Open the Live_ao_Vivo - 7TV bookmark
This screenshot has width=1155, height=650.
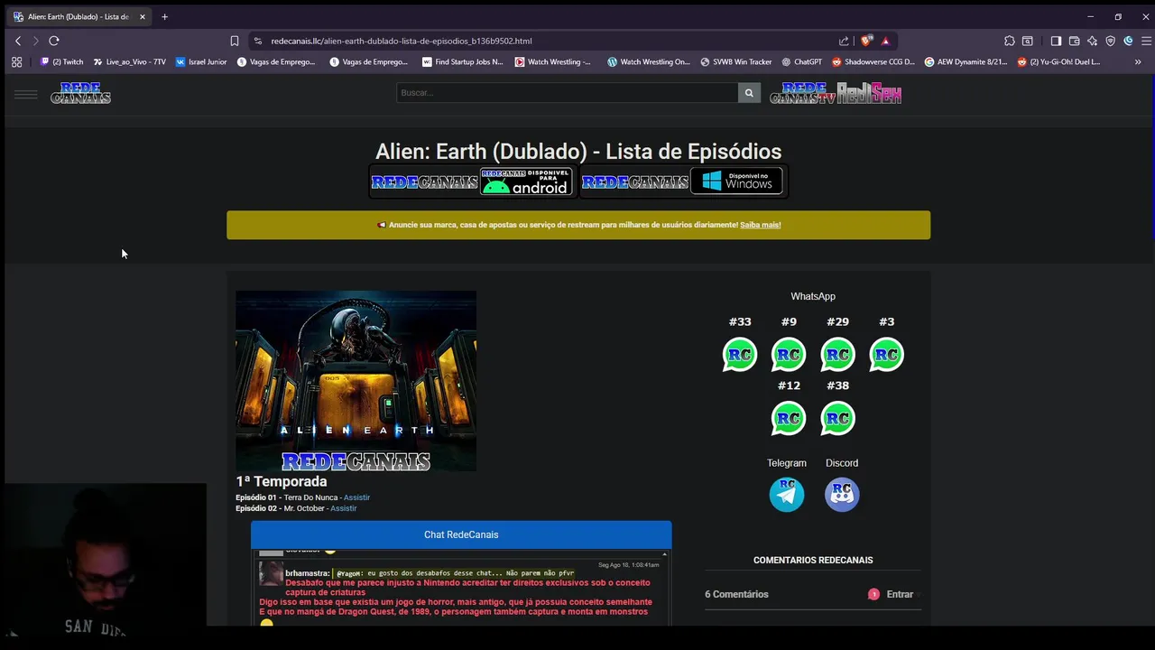click(x=130, y=62)
